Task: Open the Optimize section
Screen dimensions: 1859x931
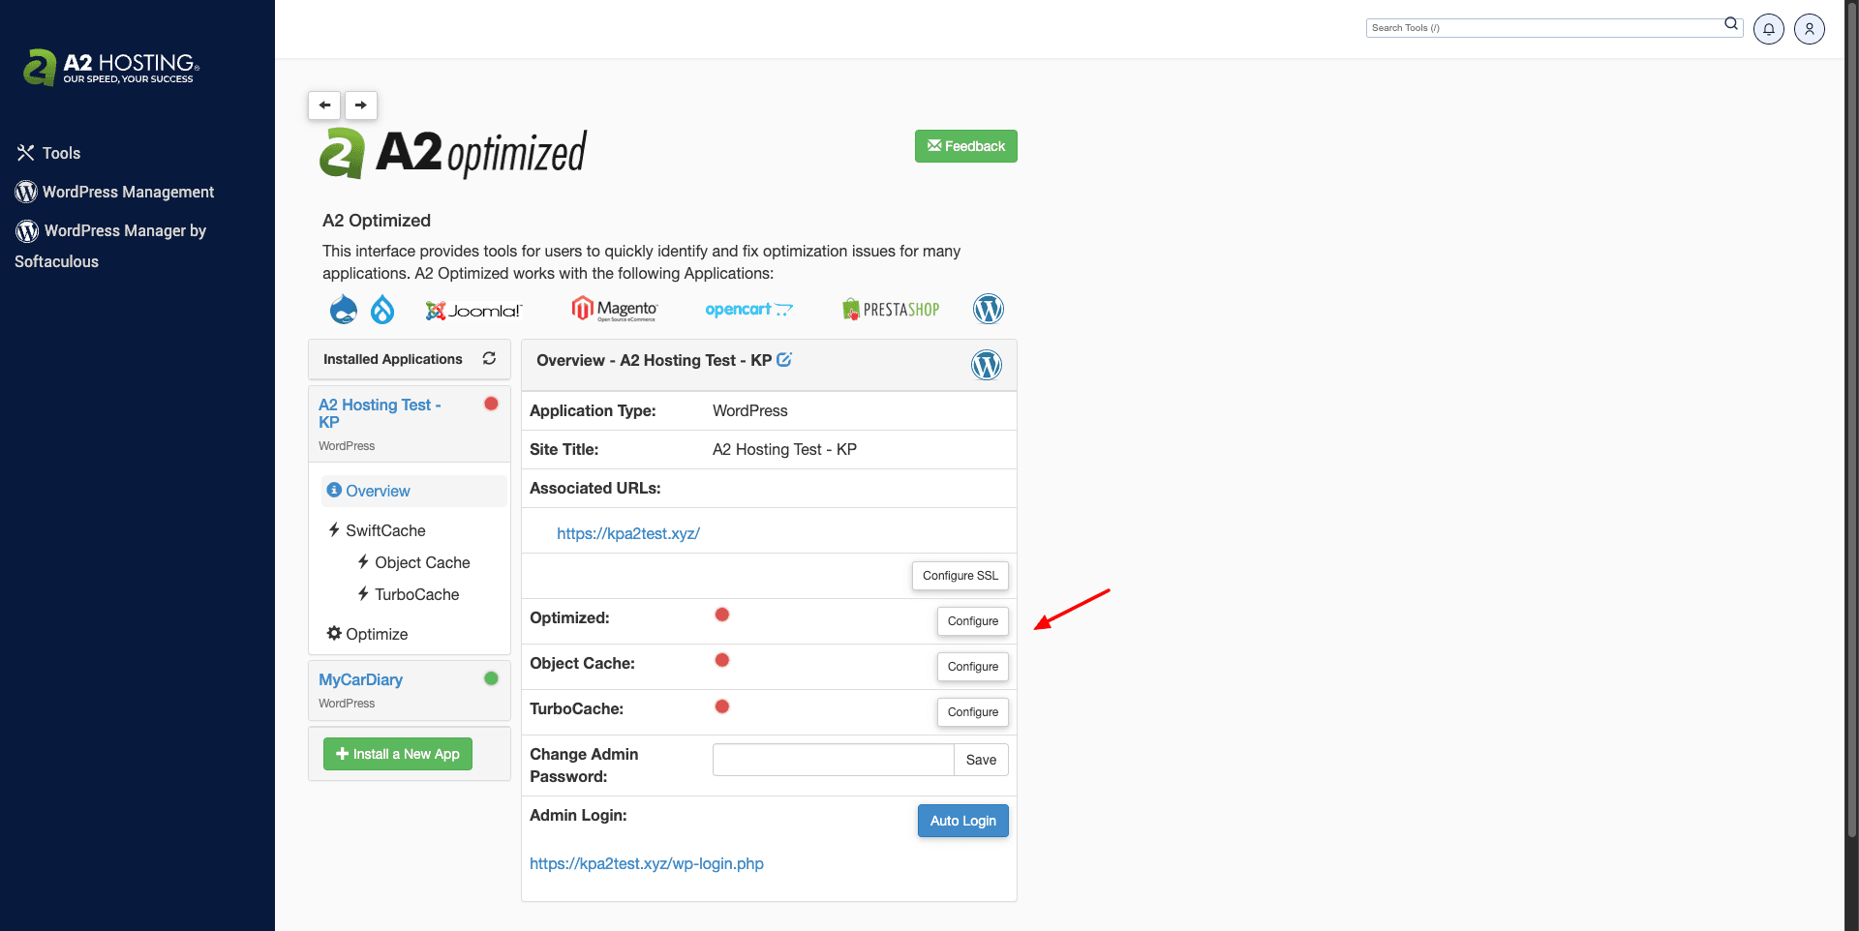Action: tap(377, 634)
